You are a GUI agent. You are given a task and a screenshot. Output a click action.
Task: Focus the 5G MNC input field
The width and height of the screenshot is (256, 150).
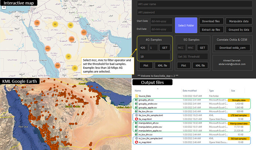click(191, 48)
